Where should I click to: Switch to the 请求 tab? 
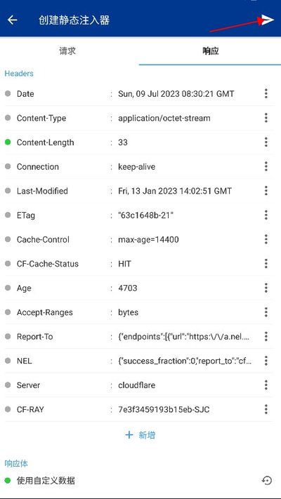[67, 51]
